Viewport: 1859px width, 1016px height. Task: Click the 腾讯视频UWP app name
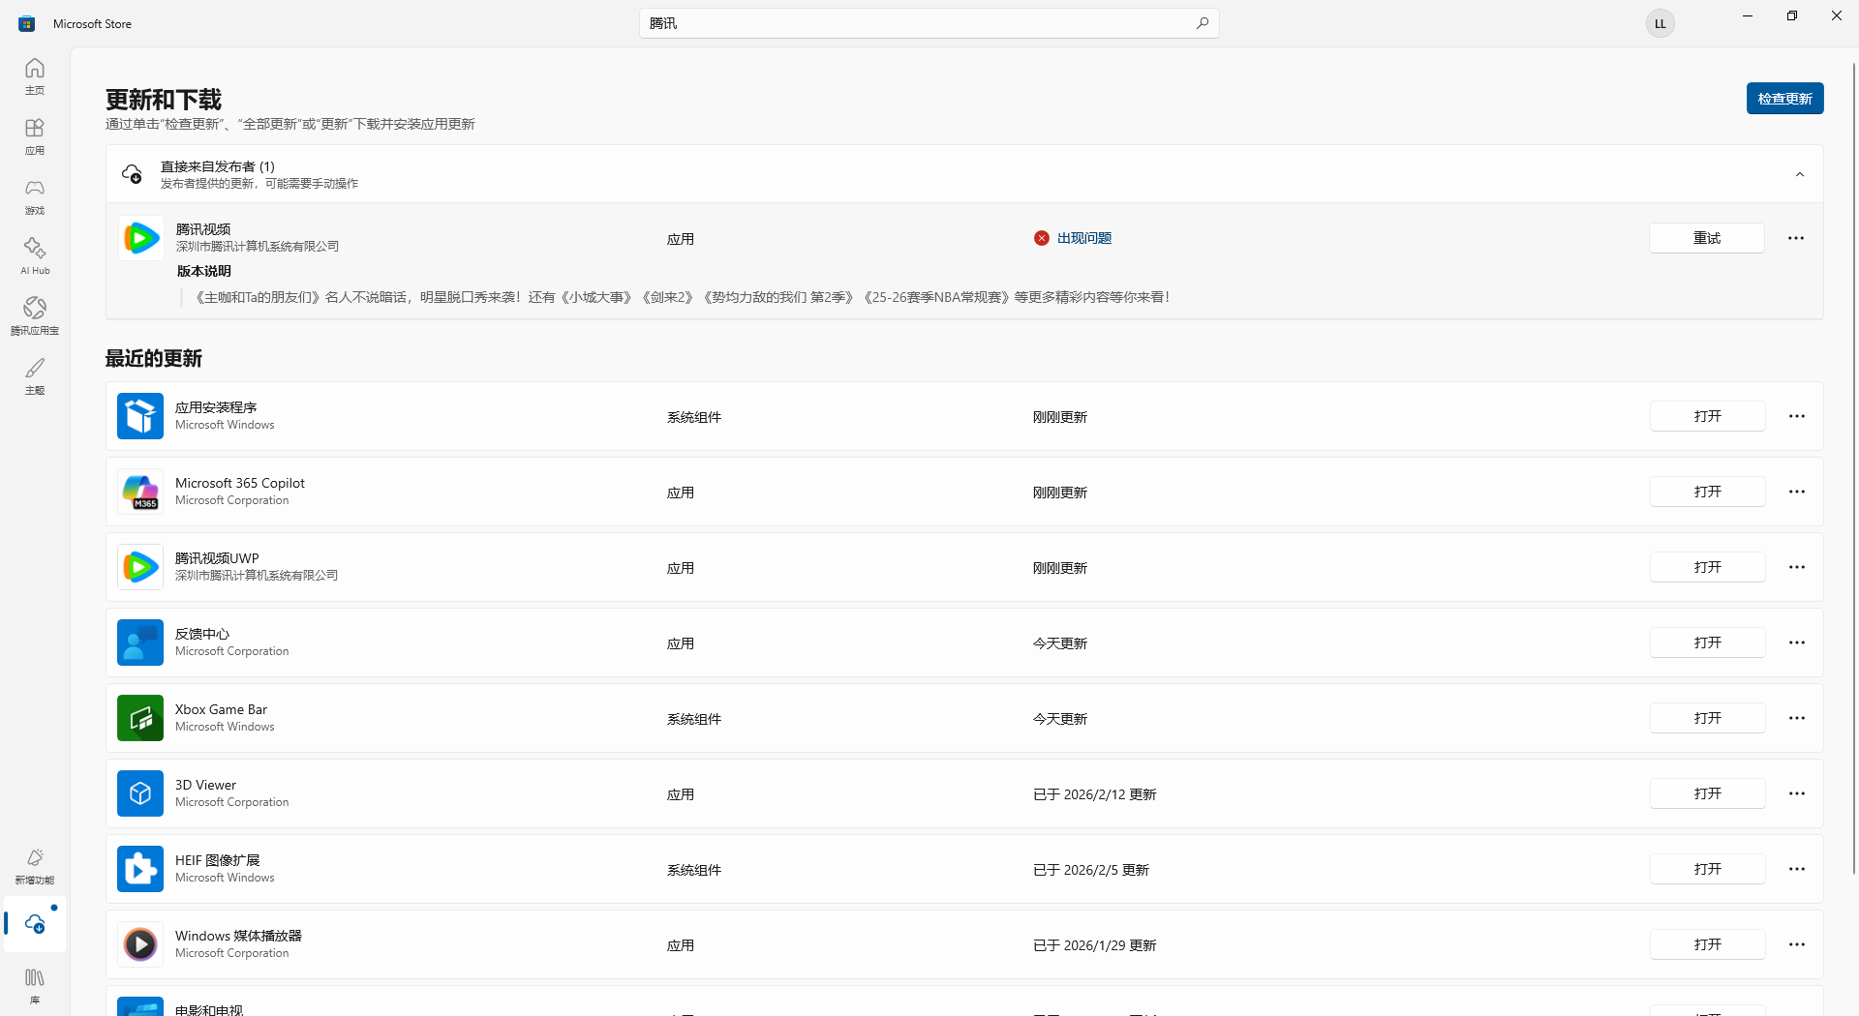pyautogui.click(x=217, y=558)
